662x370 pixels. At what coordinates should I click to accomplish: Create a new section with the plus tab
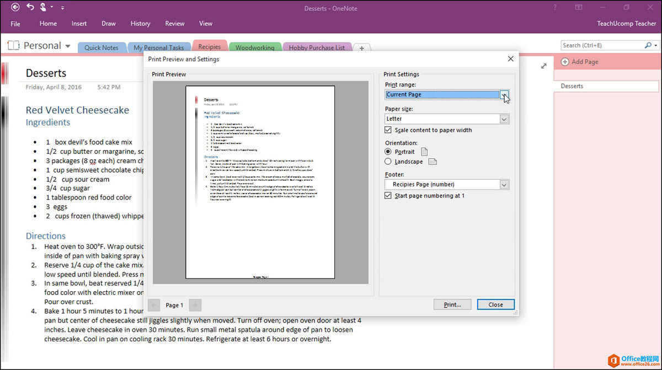(x=362, y=48)
